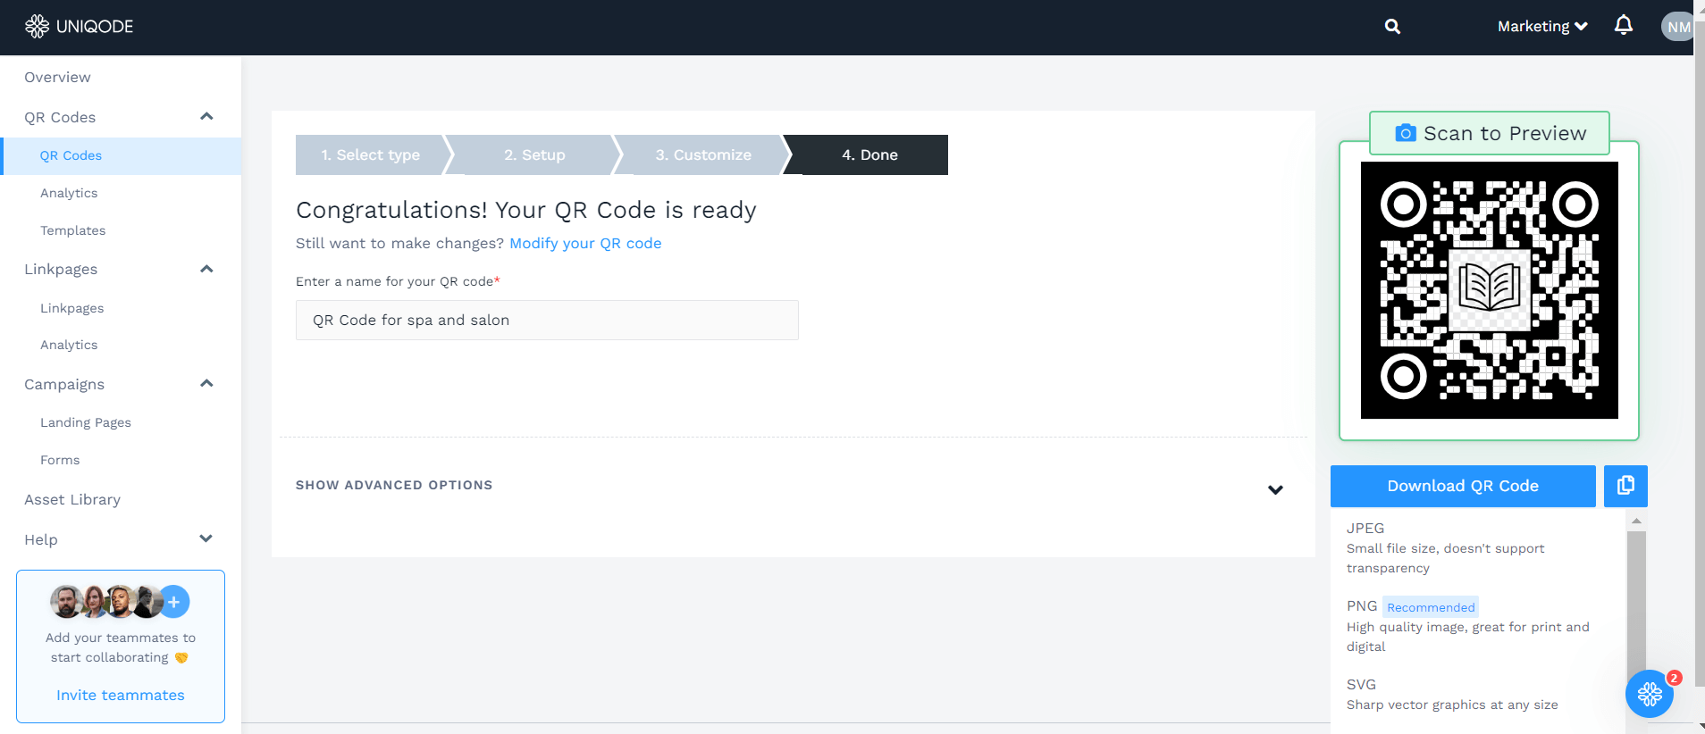The width and height of the screenshot is (1705, 734).
Task: Copy QR code using the copy icon
Action: pos(1625,486)
